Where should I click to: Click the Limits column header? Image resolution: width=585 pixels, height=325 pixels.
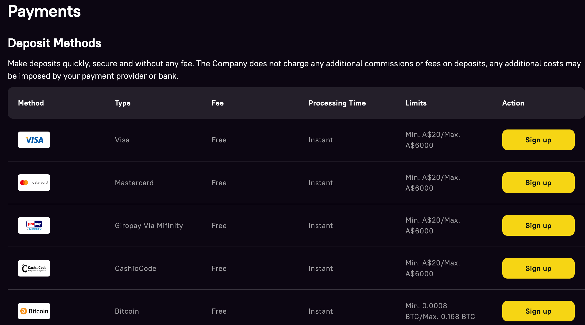[416, 103]
